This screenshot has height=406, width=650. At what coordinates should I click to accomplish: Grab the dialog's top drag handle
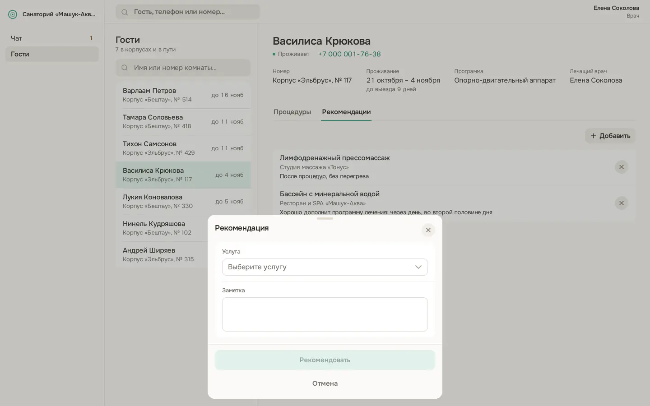pyautogui.click(x=325, y=219)
